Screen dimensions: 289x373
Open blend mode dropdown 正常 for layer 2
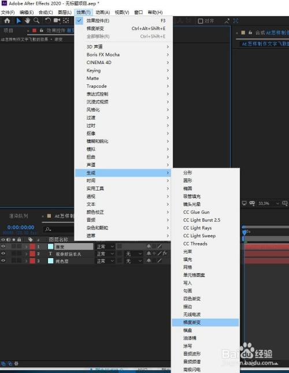pos(105,254)
